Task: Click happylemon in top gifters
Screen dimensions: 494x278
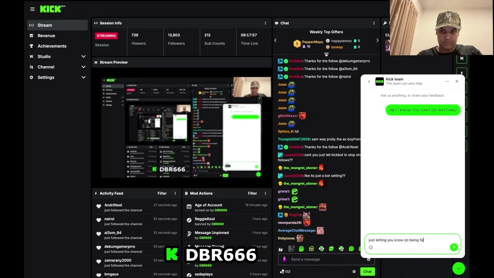Action: pyautogui.click(x=342, y=41)
